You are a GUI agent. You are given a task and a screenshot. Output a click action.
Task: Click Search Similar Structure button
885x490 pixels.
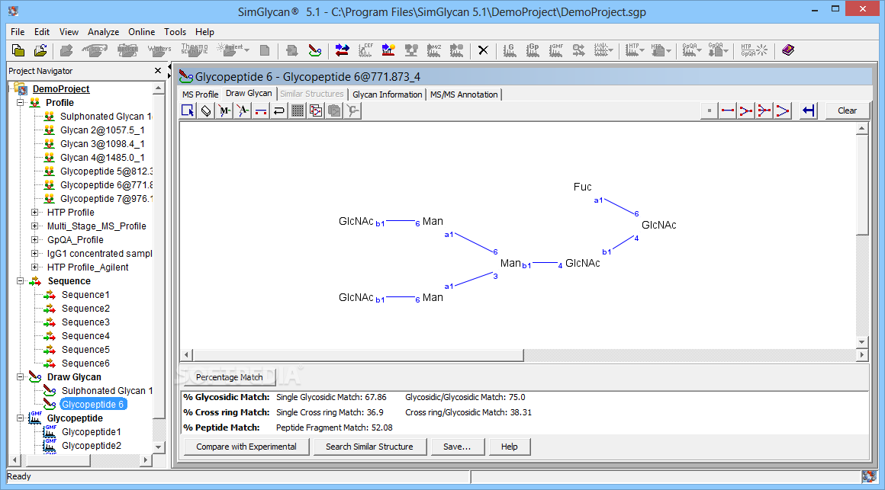coord(370,447)
